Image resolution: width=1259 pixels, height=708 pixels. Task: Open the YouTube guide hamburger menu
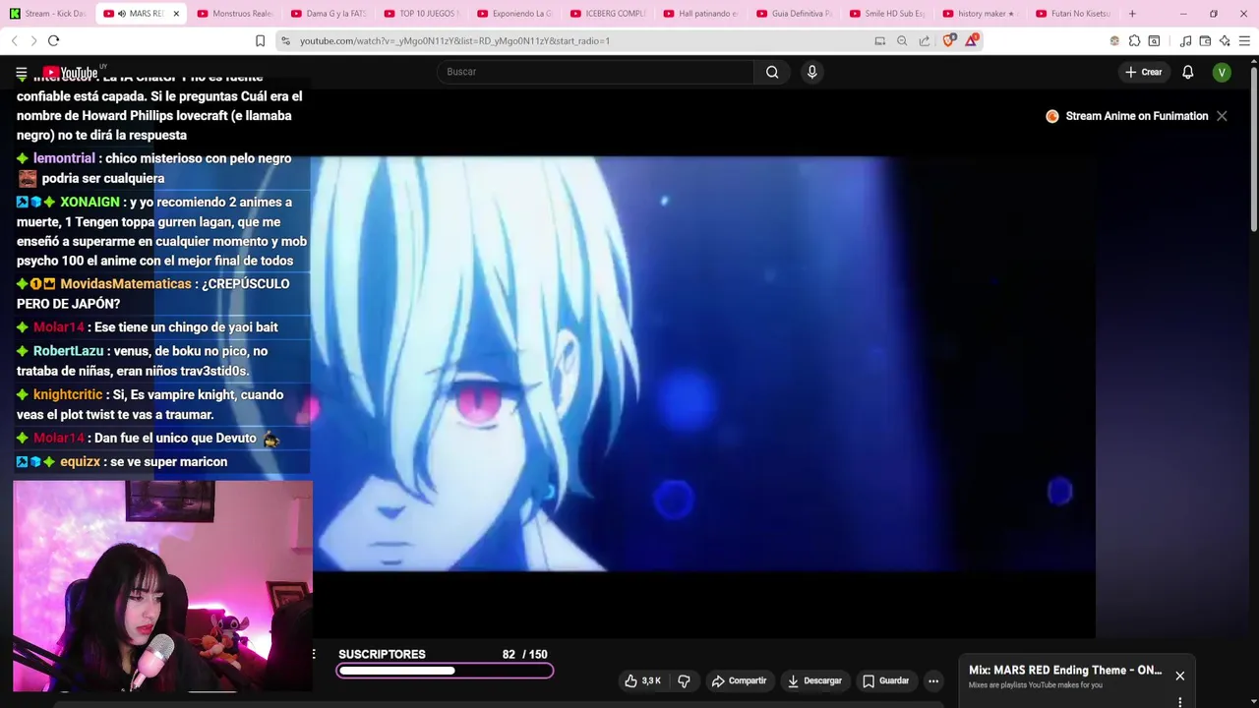[x=22, y=73]
